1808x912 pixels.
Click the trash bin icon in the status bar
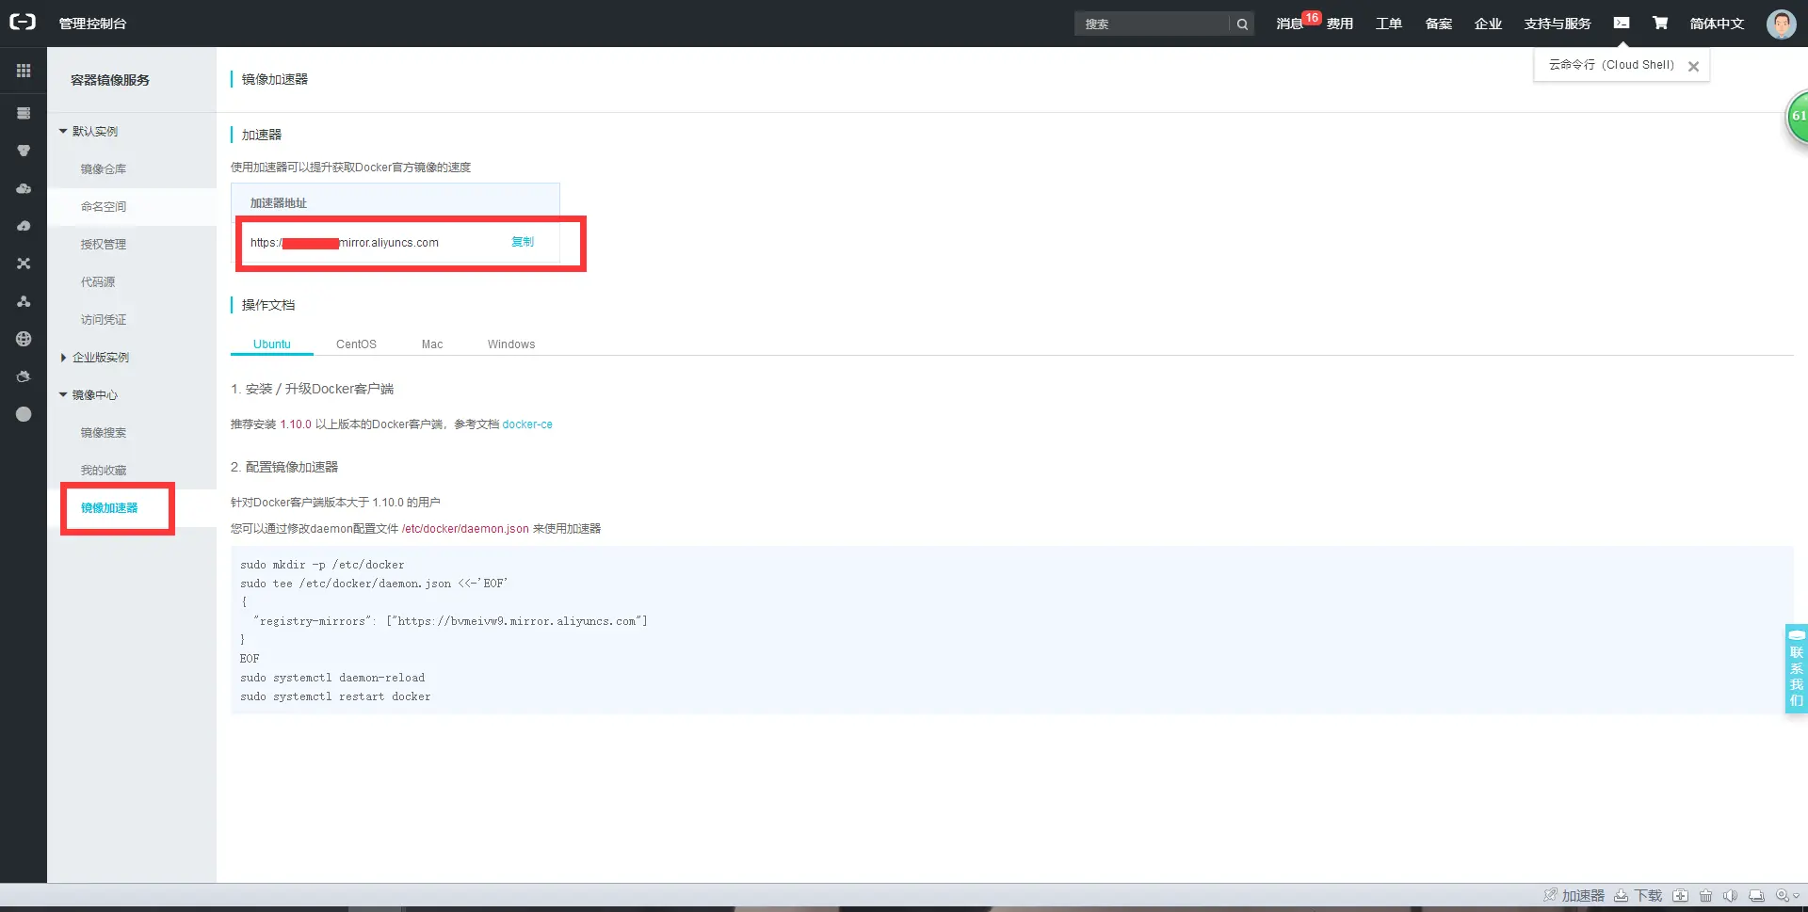[x=1705, y=895]
